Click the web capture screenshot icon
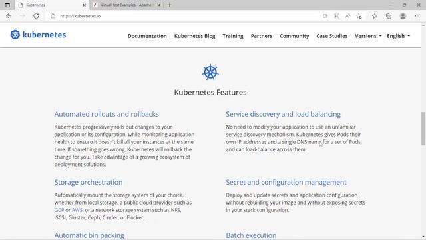 click(336, 16)
